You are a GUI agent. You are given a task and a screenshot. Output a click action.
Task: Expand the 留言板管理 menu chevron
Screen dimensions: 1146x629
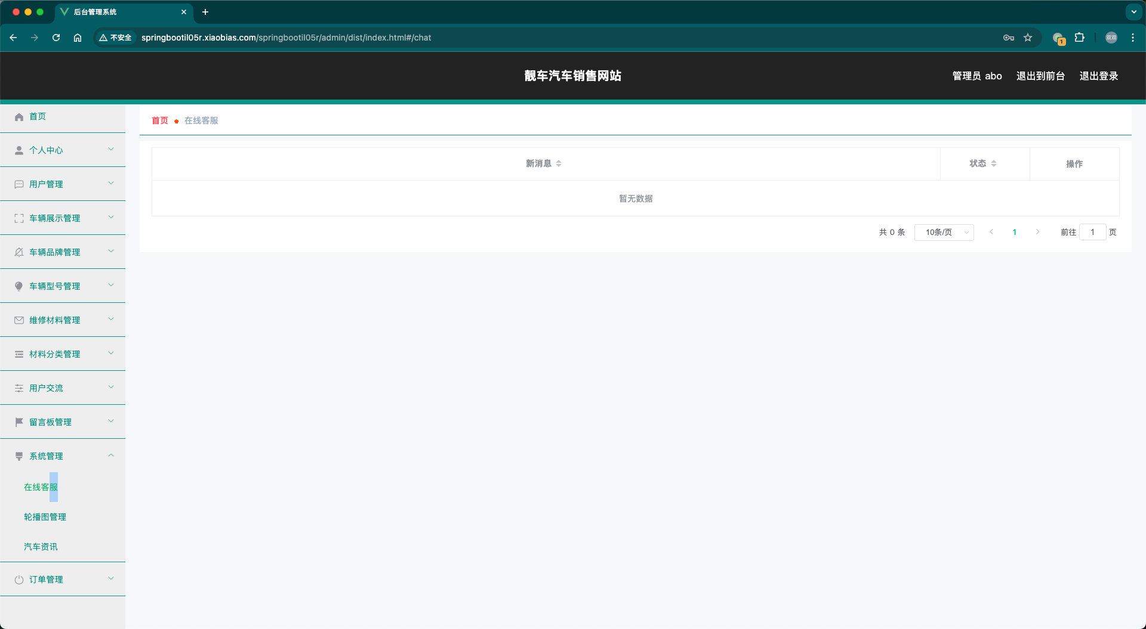(x=111, y=421)
